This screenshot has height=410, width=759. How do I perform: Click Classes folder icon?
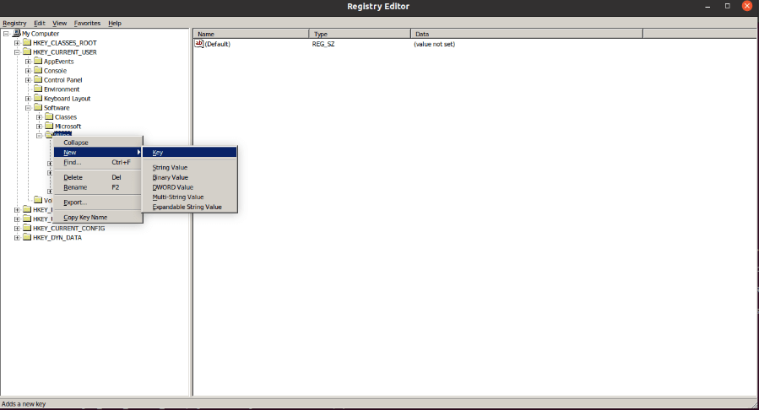pos(49,116)
